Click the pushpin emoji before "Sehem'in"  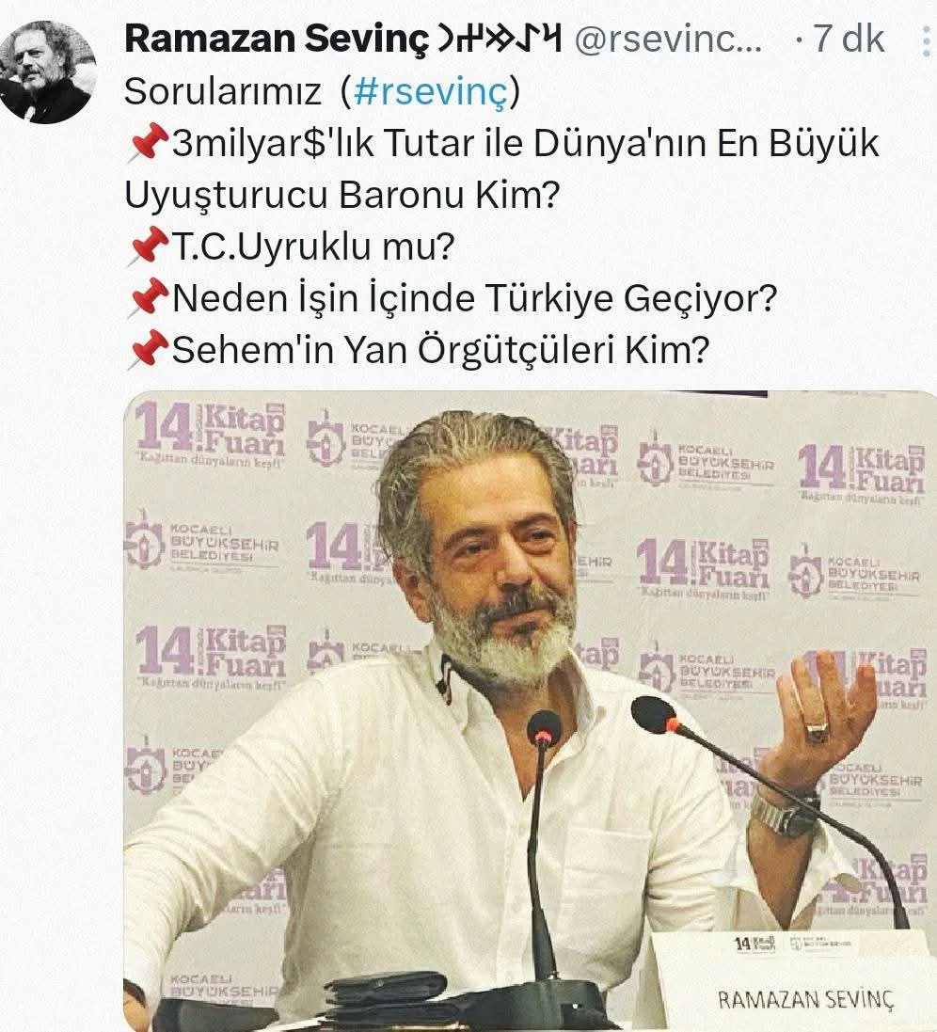148,349
